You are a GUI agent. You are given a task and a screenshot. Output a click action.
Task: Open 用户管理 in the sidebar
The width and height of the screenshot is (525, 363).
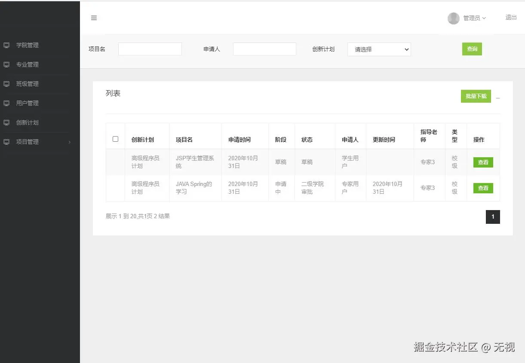[x=28, y=103]
